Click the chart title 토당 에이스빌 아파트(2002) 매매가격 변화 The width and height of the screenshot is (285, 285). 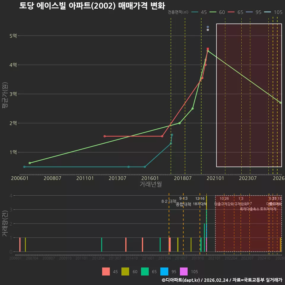(92, 6)
